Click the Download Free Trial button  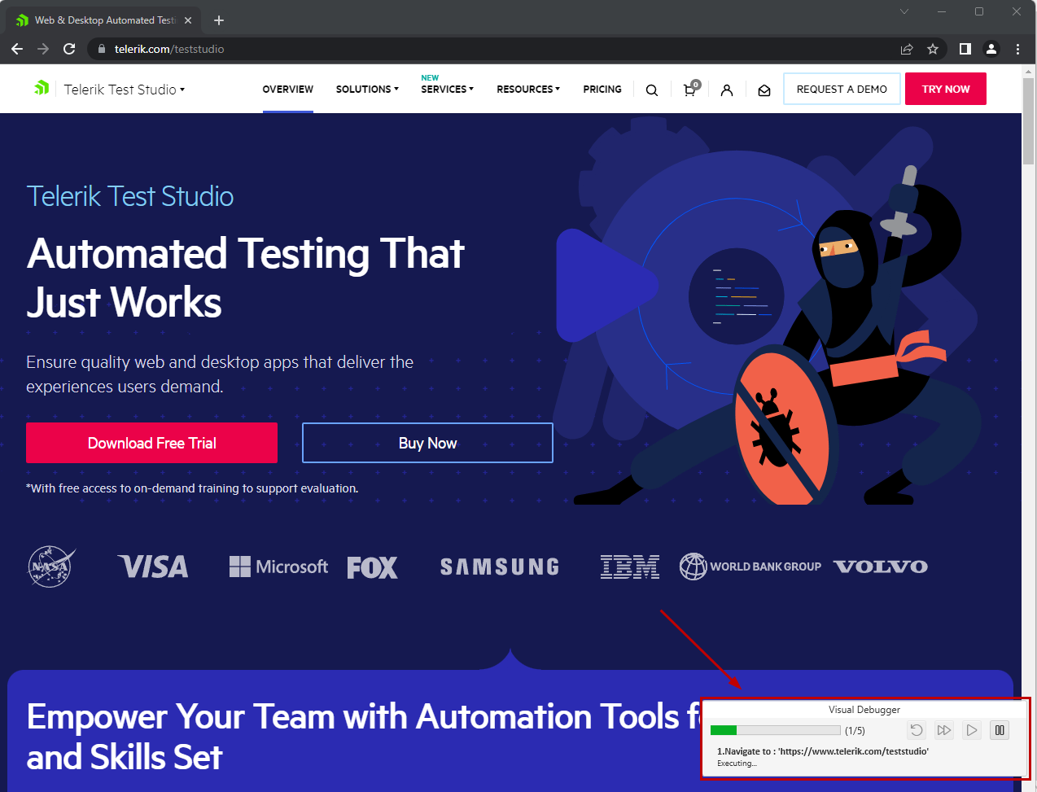tap(151, 443)
